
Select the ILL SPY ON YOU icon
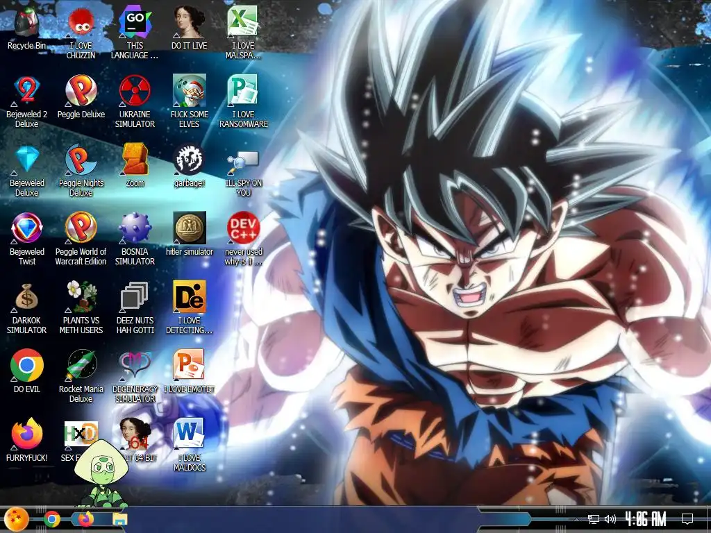(x=243, y=162)
